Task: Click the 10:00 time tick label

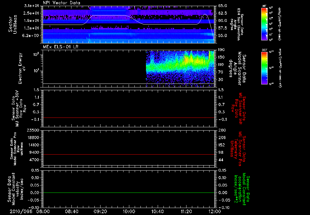Action: (129, 211)
